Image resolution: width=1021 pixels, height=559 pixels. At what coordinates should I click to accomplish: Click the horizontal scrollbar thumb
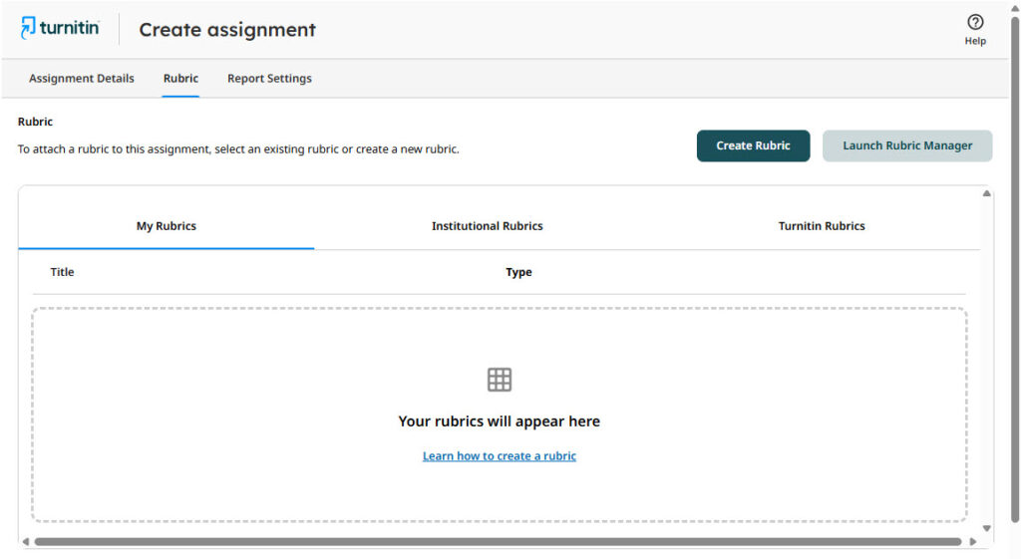(499, 542)
